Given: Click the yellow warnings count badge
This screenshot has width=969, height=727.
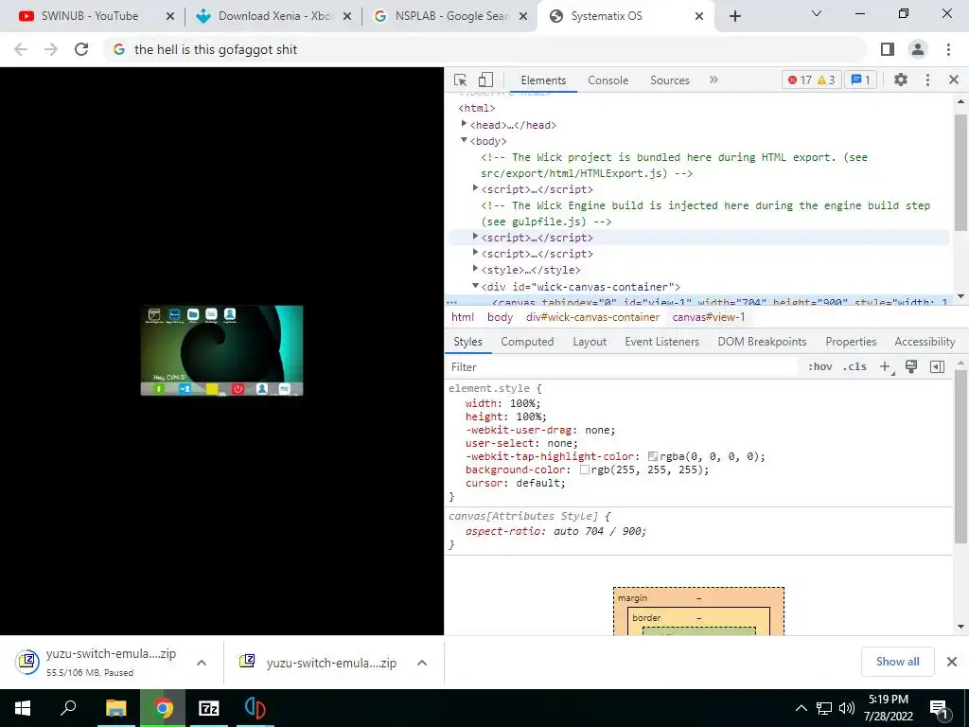Looking at the screenshot, I should coord(826,80).
